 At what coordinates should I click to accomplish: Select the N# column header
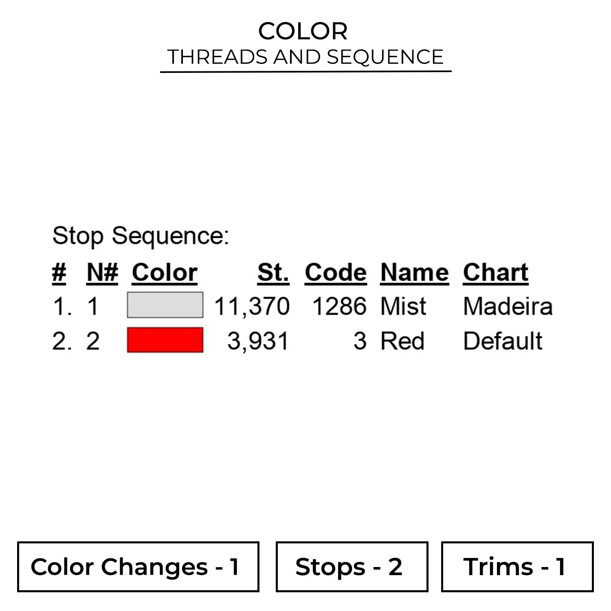point(102,272)
